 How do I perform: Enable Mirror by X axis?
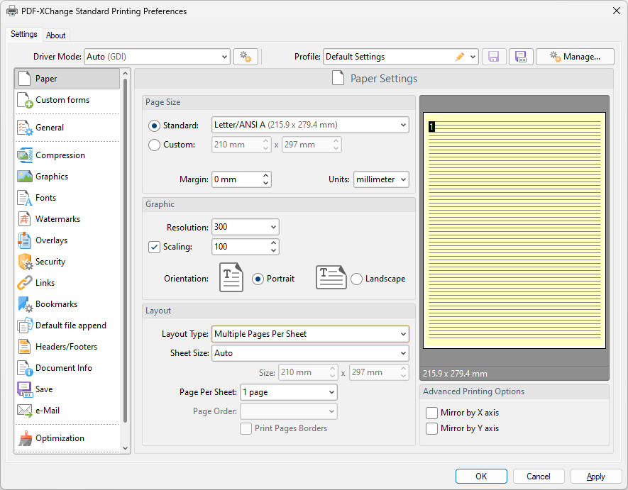point(431,413)
